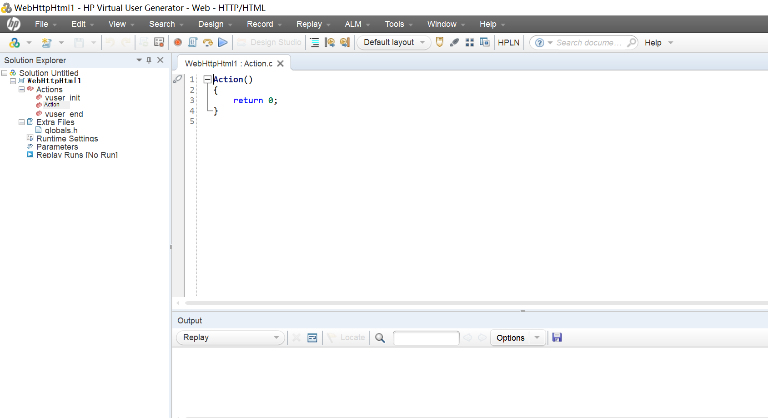Start recording with the red Record button
This screenshot has width=768, height=418.
[x=178, y=42]
